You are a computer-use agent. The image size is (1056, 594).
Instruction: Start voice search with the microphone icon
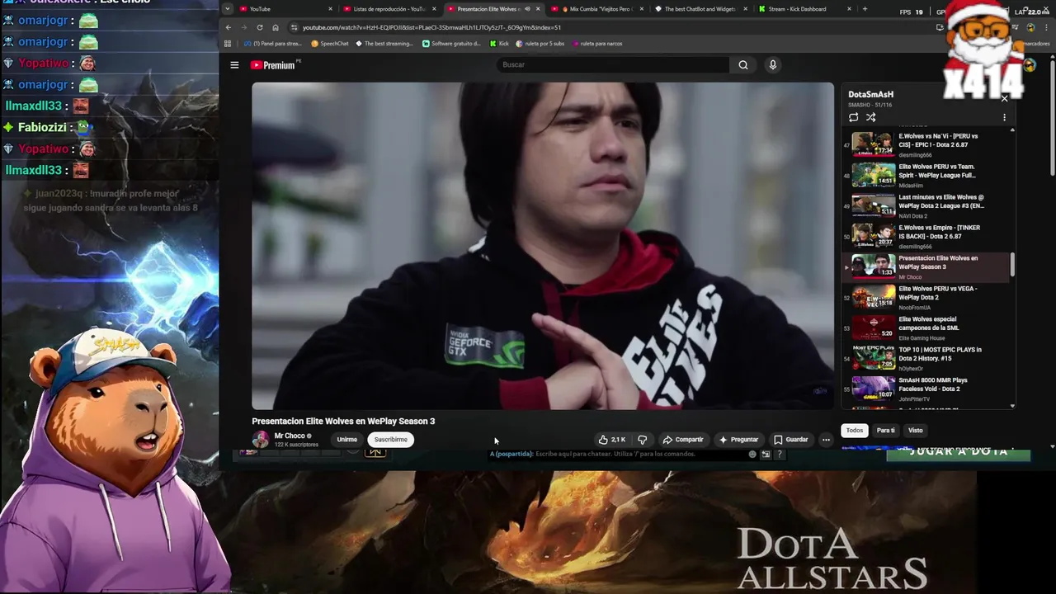tap(772, 65)
